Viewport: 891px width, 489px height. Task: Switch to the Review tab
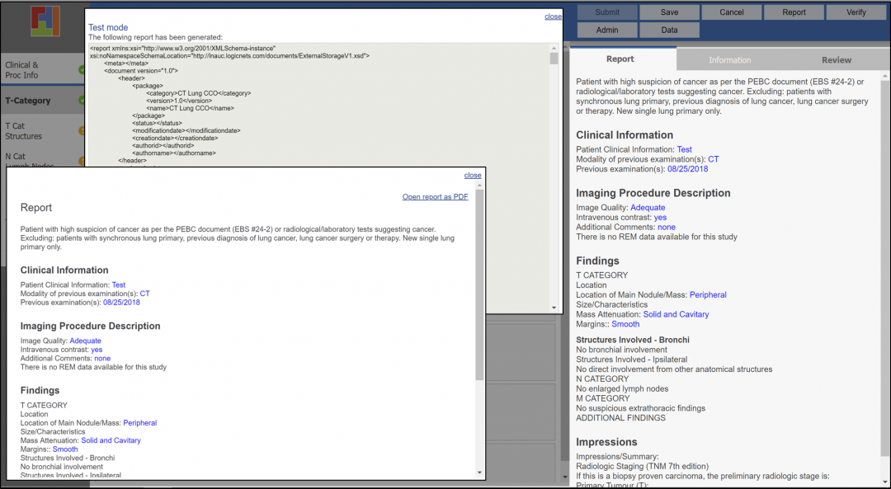[837, 59]
